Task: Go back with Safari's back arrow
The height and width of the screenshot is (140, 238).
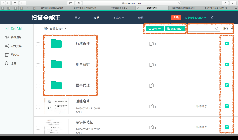Action: (3, 3)
